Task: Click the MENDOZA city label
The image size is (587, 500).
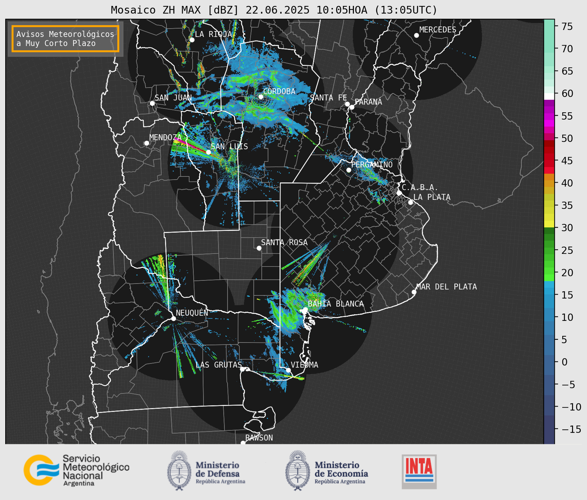Action: (166, 138)
